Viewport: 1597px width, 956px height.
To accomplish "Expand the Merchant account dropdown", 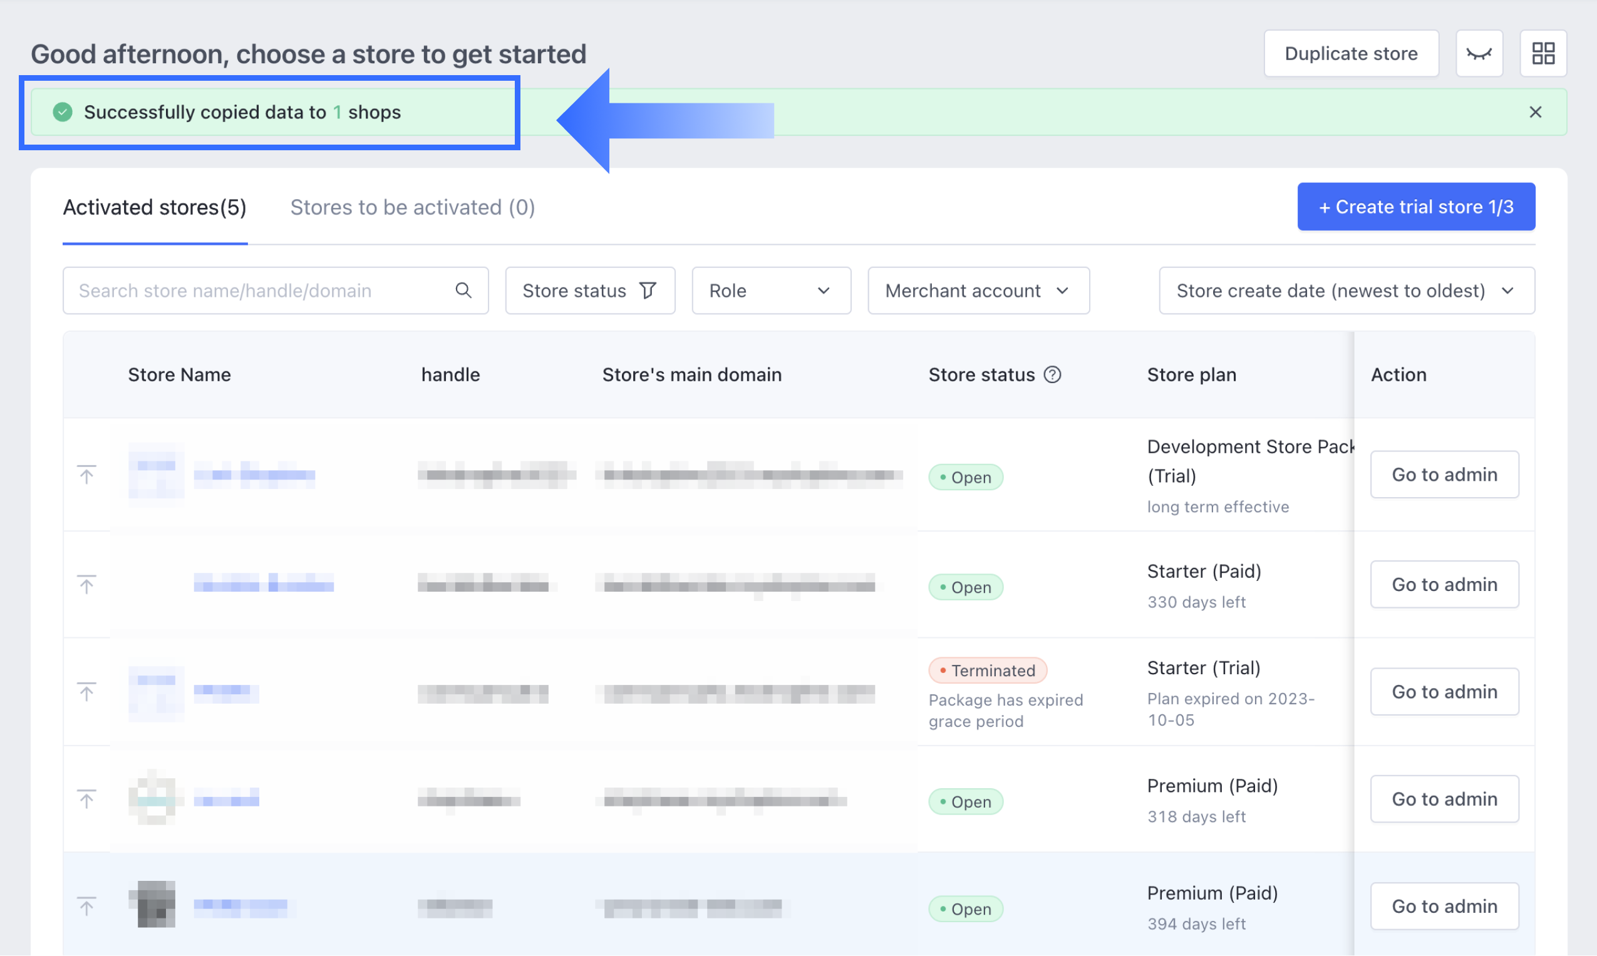I will point(978,290).
